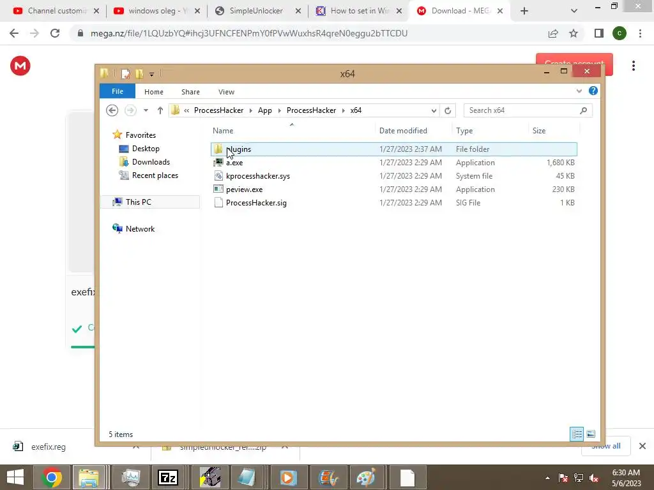The height and width of the screenshot is (490, 654).
Task: Show hidden system tray icons
Action: click(547, 478)
